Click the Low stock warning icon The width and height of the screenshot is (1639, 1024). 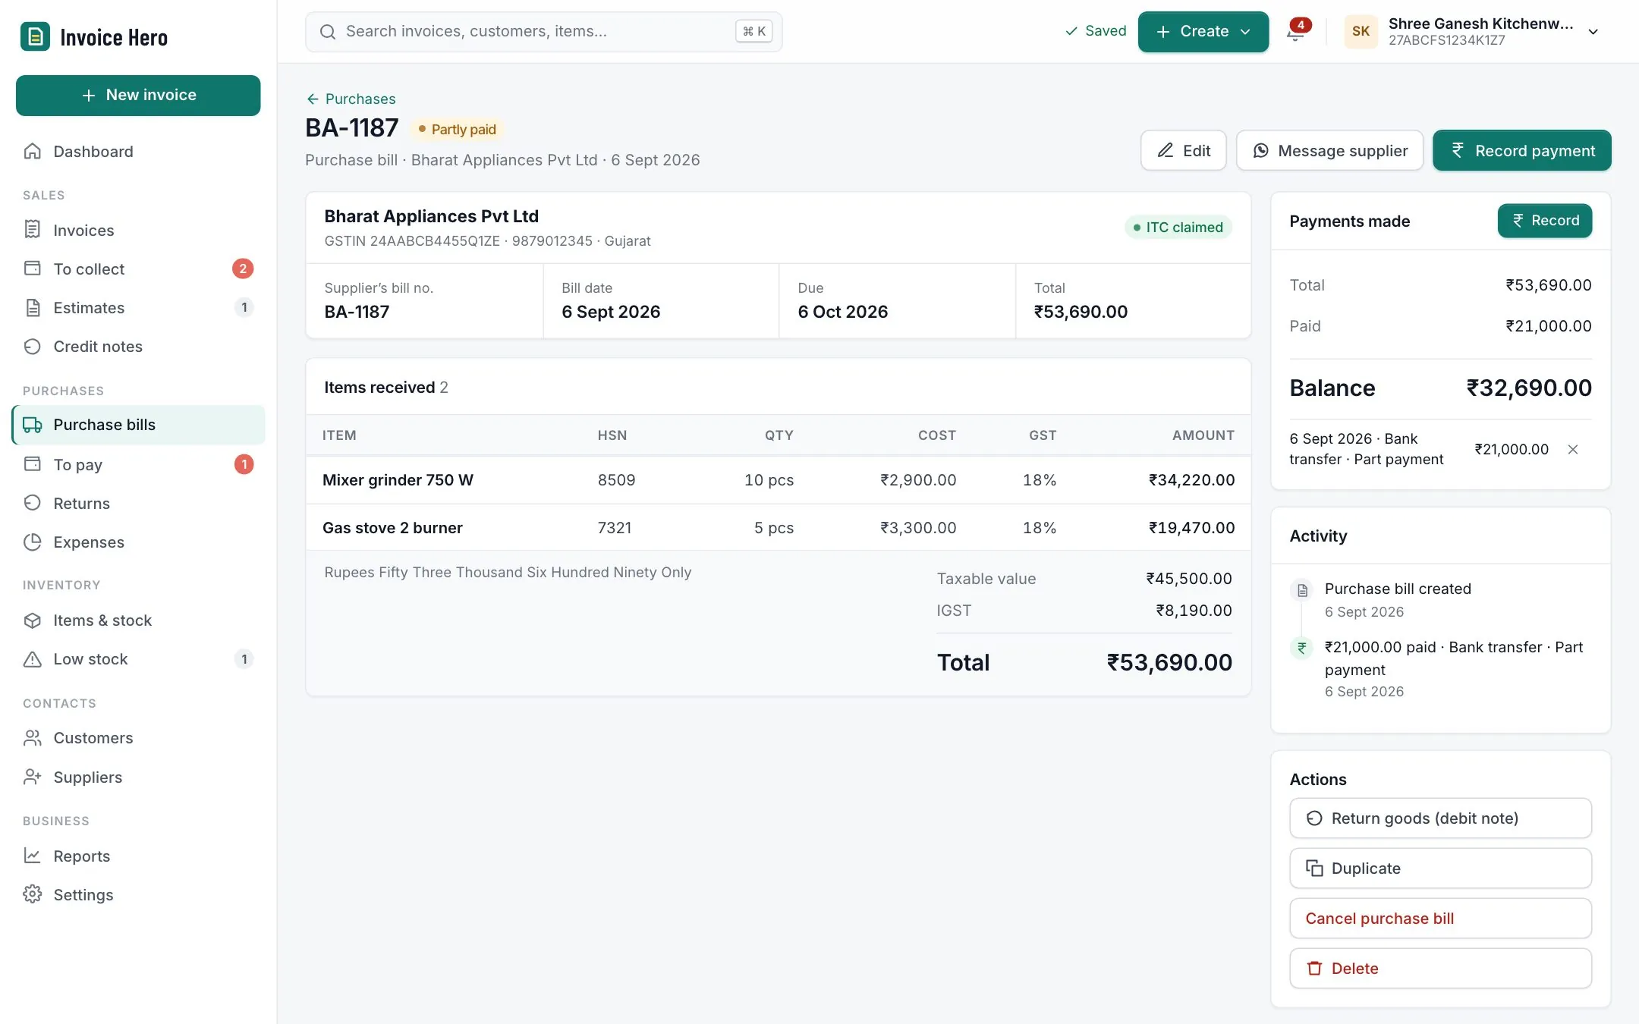(33, 658)
